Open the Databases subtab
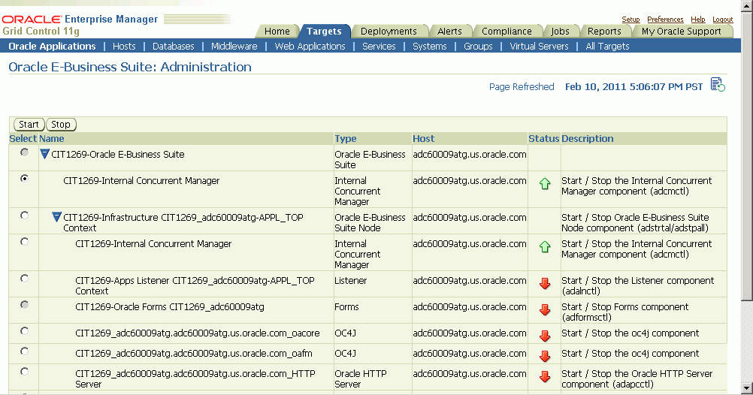The image size is (753, 395). click(174, 46)
